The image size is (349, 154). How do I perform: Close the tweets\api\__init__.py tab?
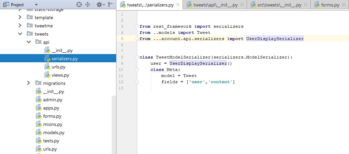point(242,5)
